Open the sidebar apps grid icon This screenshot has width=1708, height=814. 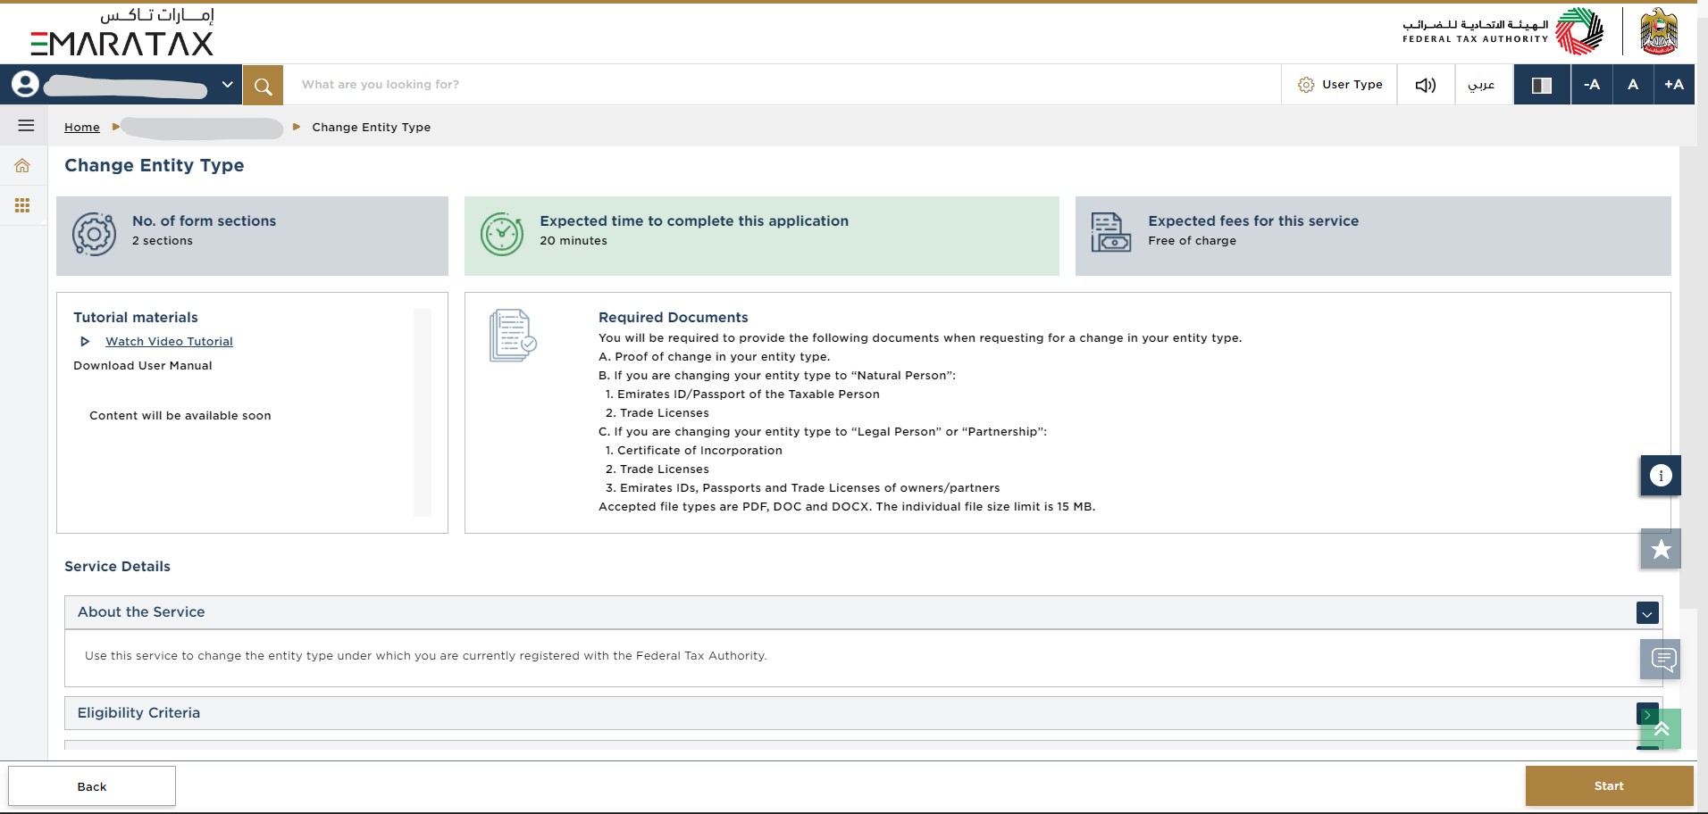tap(22, 206)
